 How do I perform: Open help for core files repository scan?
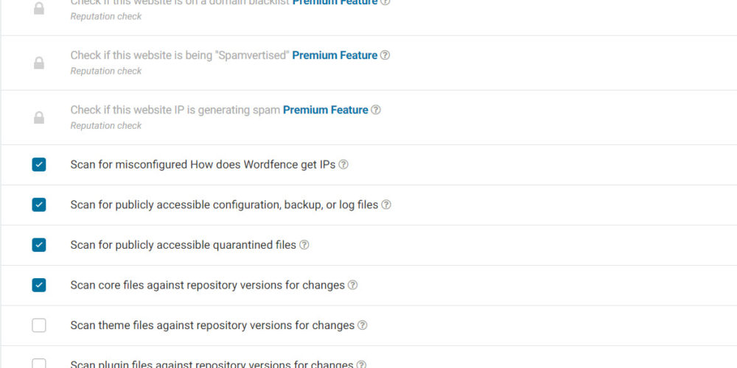pos(353,285)
